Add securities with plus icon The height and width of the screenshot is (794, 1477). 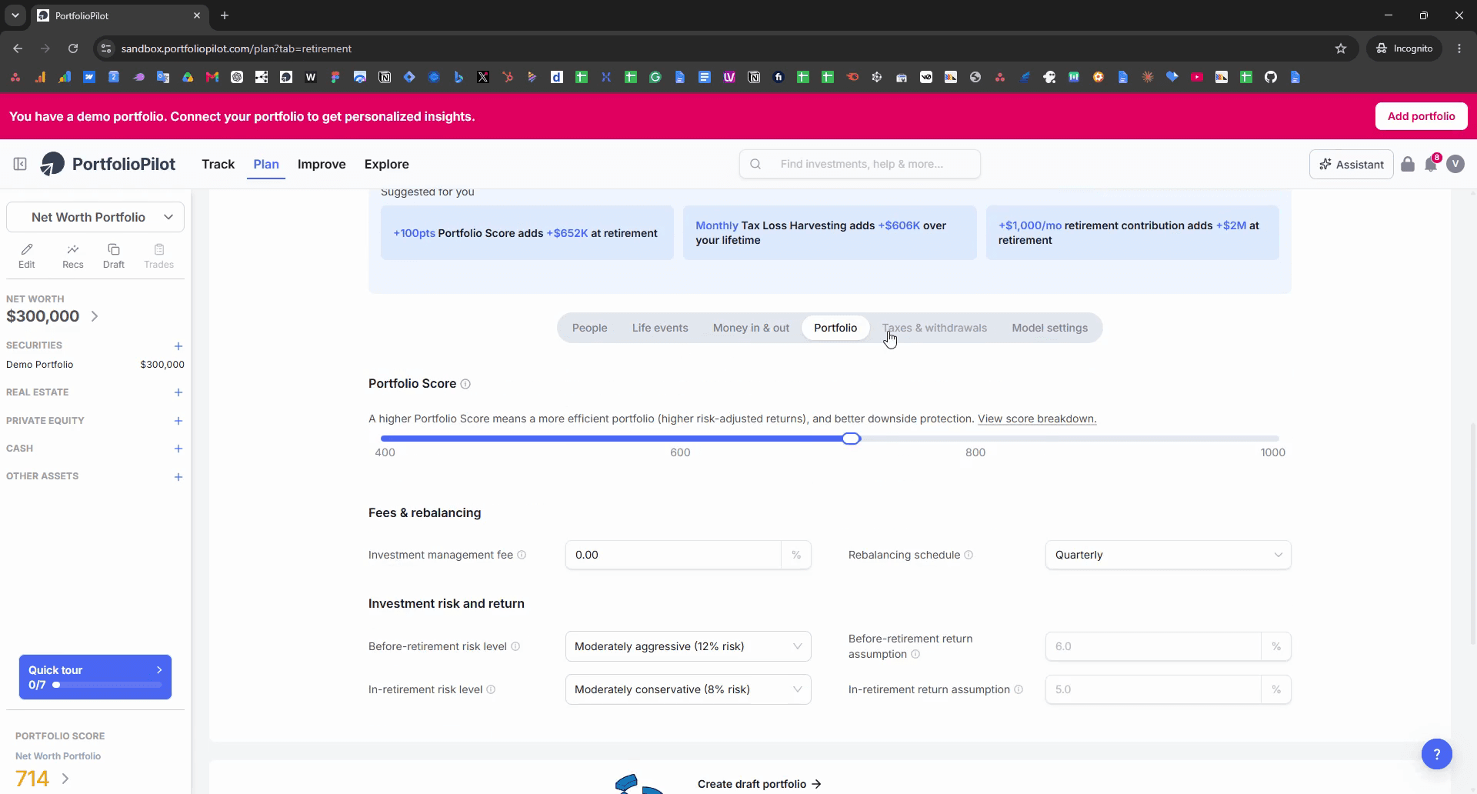[178, 346]
